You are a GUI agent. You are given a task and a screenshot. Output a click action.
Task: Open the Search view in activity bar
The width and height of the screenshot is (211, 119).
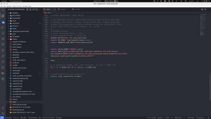[x=3, y=10]
